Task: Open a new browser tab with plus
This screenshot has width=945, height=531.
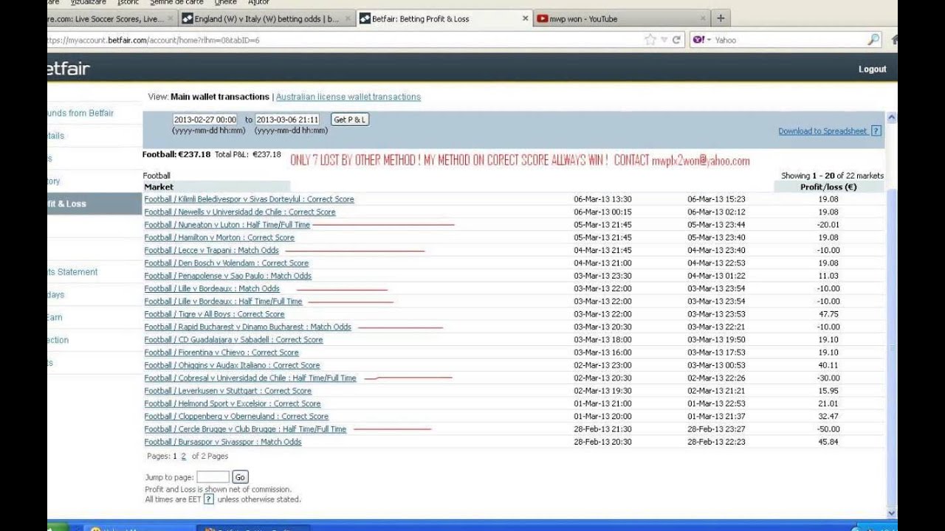Action: tap(721, 18)
